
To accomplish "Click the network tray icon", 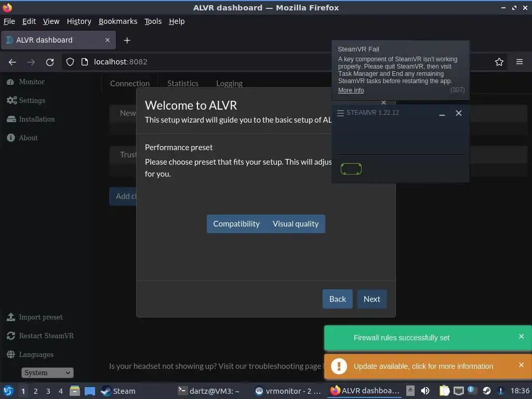I will pos(458,391).
